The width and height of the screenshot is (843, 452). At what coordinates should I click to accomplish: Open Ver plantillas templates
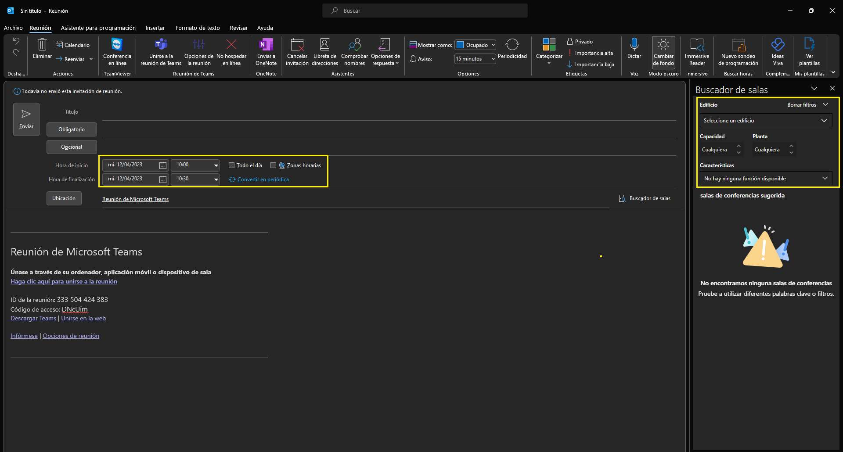pyautogui.click(x=809, y=52)
